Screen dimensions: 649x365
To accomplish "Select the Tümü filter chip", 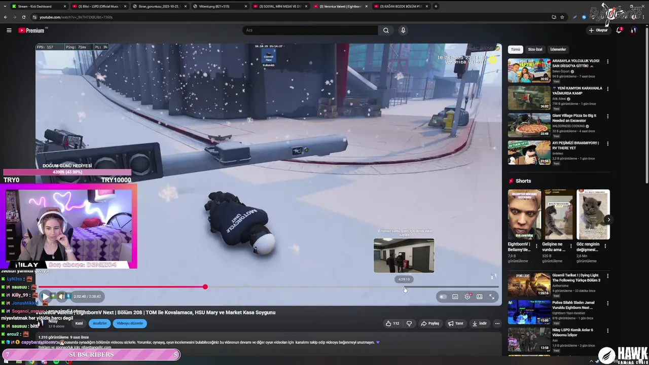I will [x=516, y=50].
